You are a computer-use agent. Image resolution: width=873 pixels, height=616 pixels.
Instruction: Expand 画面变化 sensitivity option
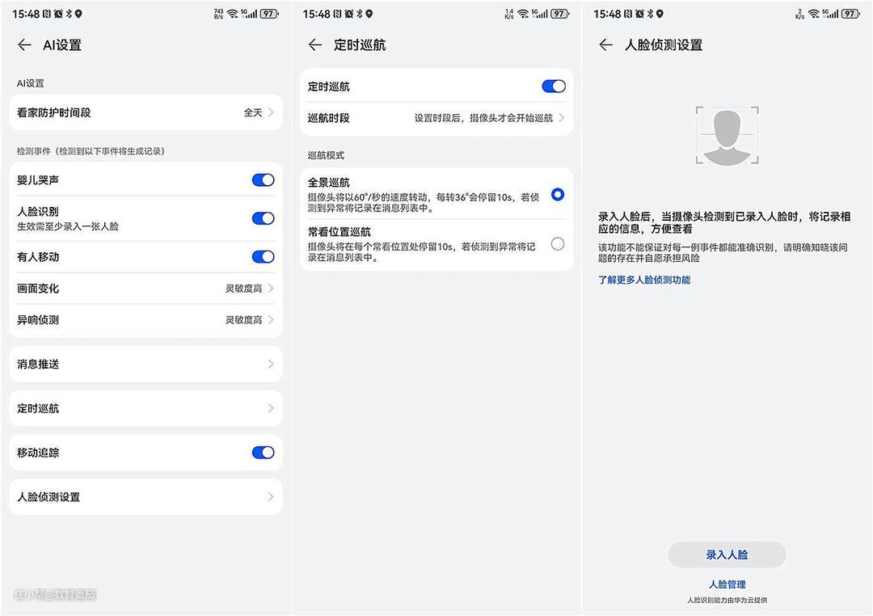click(145, 289)
